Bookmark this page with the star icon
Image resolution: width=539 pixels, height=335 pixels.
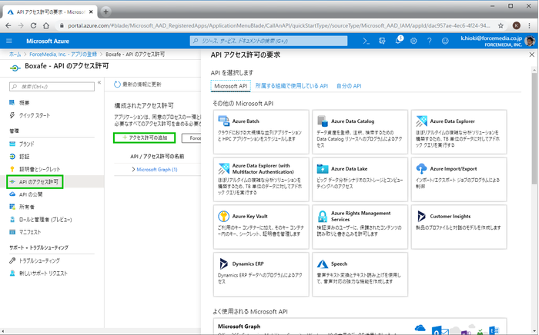[500, 25]
